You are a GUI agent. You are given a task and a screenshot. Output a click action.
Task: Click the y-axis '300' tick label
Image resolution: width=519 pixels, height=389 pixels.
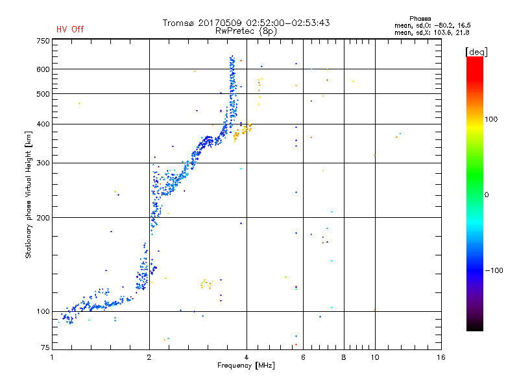click(43, 163)
